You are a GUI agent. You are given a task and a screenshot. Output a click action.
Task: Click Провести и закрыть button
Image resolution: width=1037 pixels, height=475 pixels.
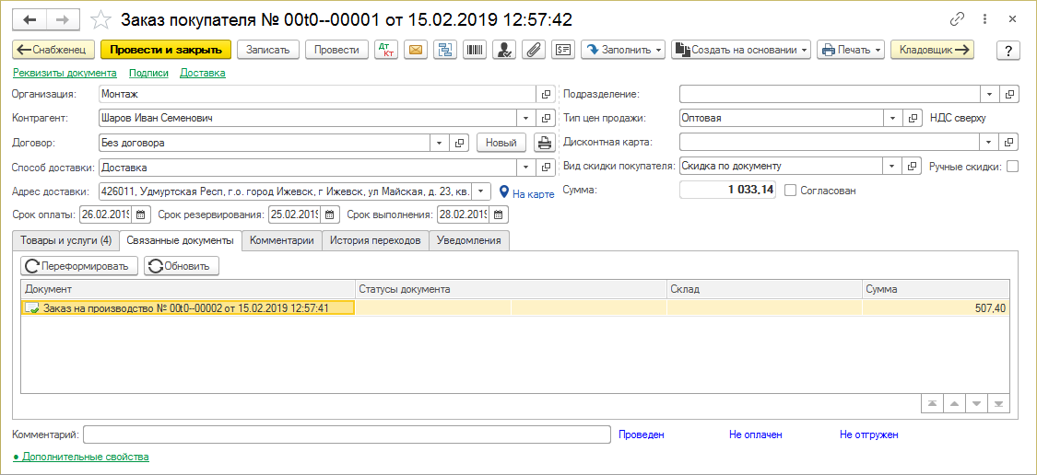coord(166,50)
